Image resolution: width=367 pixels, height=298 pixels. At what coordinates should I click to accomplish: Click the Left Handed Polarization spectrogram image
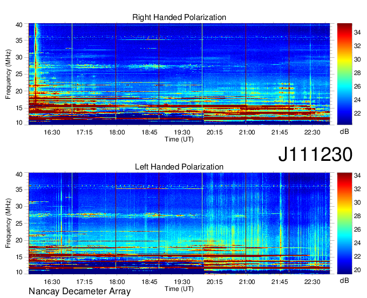coord(179,223)
